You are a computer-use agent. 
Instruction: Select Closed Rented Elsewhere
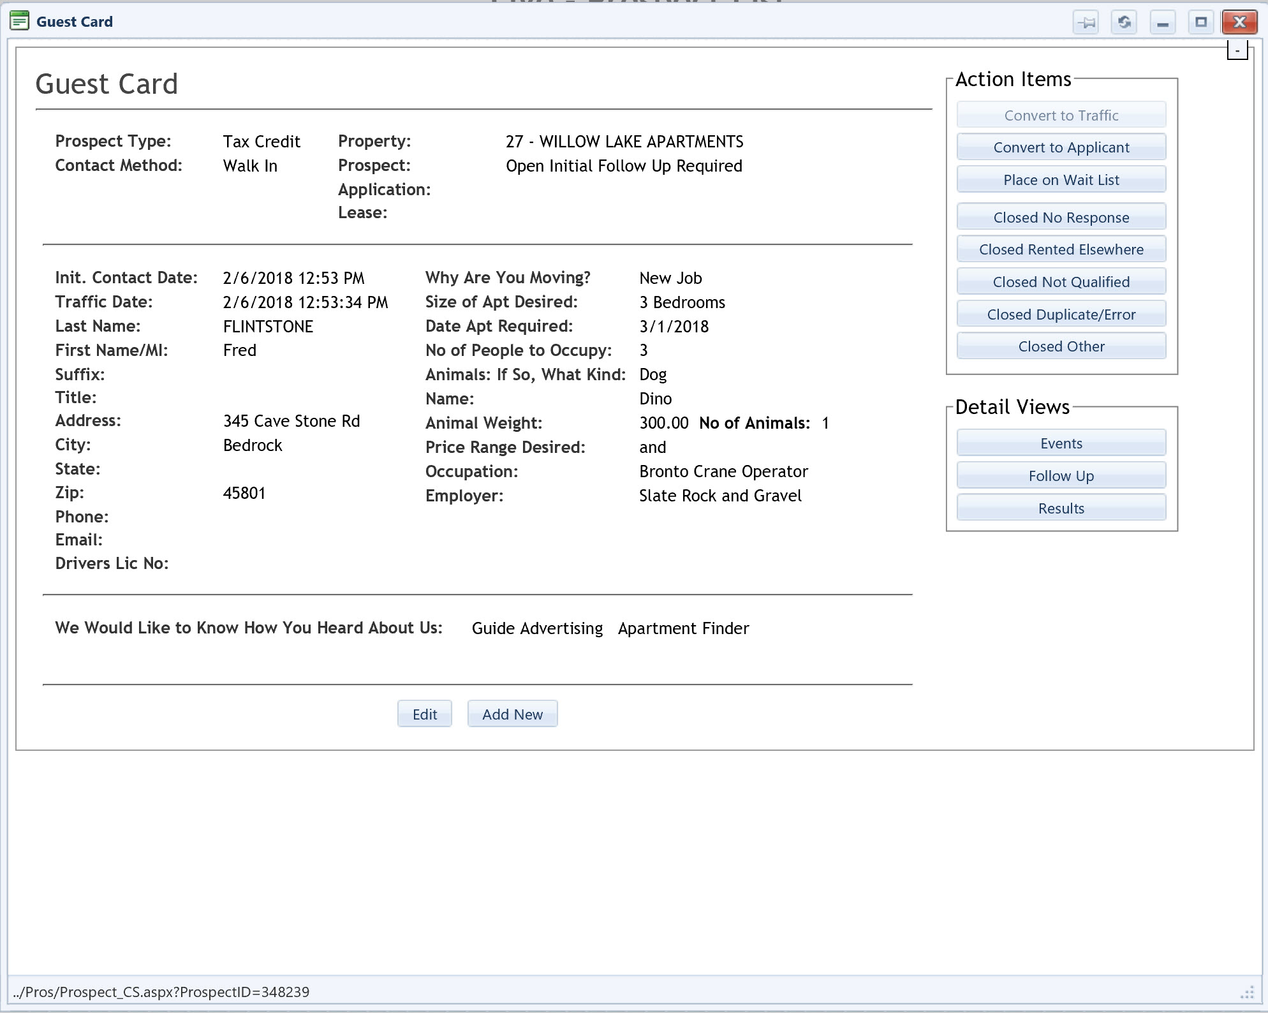pyautogui.click(x=1061, y=249)
